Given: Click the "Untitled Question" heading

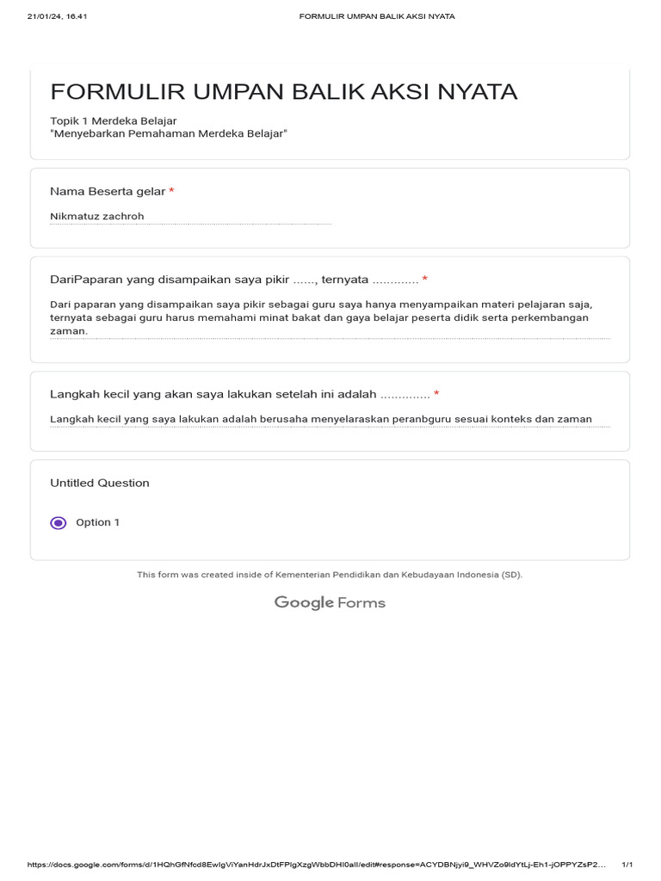Looking at the screenshot, I should (100, 483).
